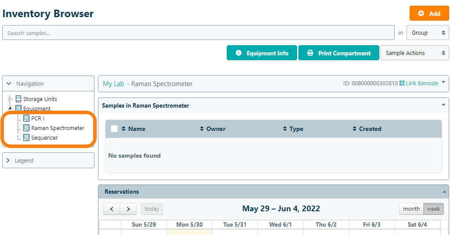This screenshot has width=454, height=235.
Task: Check the select-all samples checkbox
Action: point(114,129)
